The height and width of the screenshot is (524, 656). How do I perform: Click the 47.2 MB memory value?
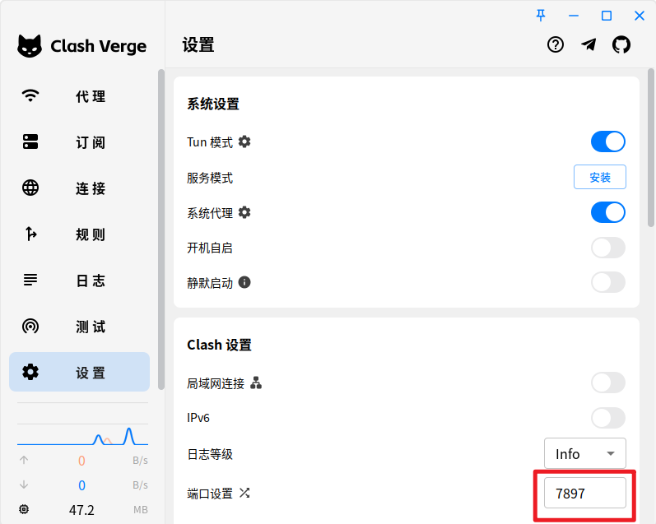(x=81, y=510)
